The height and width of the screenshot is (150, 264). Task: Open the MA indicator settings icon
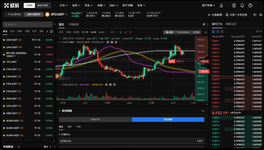112,42
